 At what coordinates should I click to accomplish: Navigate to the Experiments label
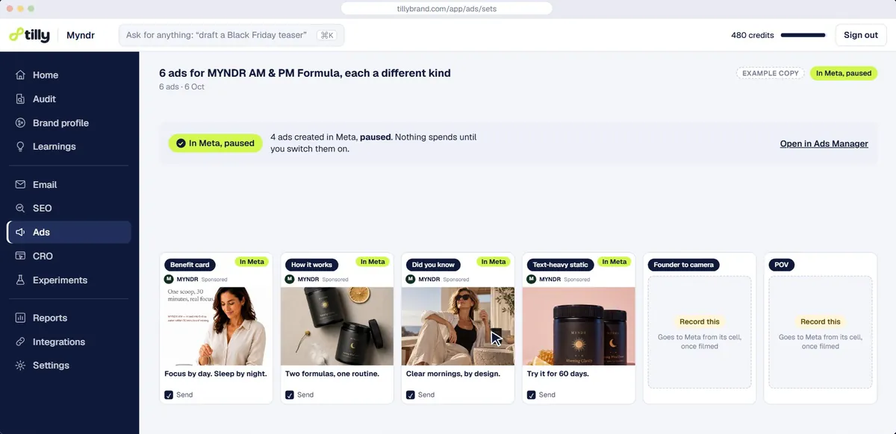[x=60, y=280]
